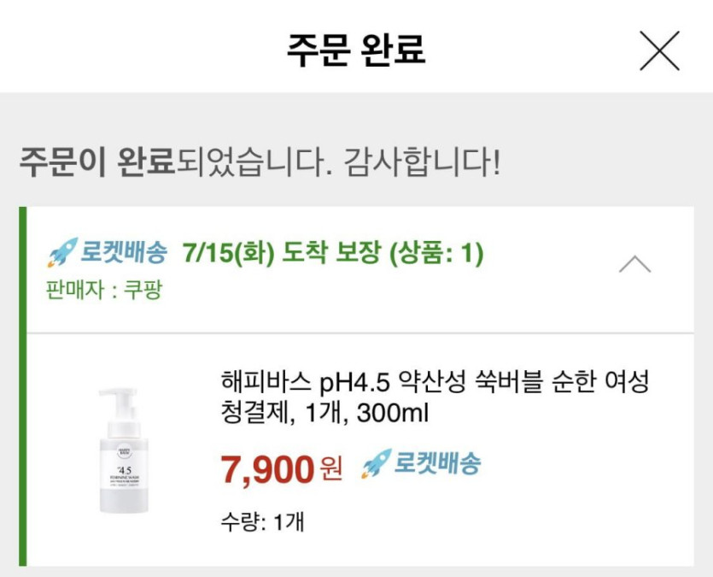Click the 원 currency symbol after price
Viewport: 713px width, 577px height.
coord(330,469)
